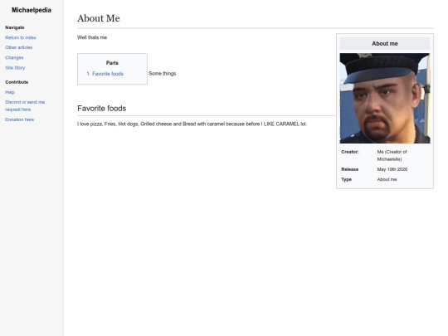View the Changes page link
This screenshot has height=336, width=448.
[x=14, y=57]
